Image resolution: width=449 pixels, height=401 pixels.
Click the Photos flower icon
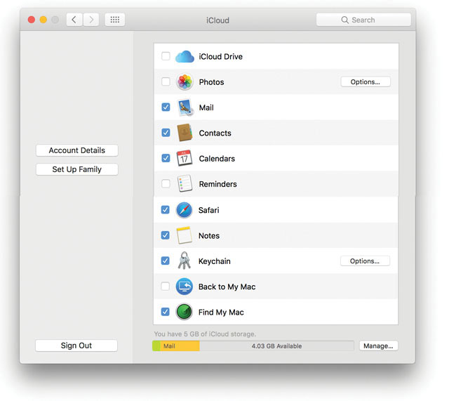185,81
